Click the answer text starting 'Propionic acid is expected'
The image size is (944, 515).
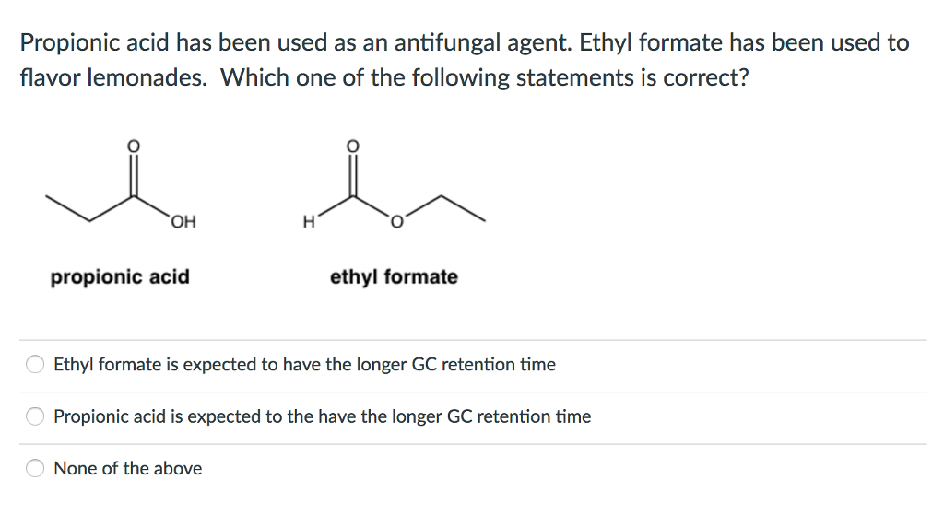[x=322, y=416]
